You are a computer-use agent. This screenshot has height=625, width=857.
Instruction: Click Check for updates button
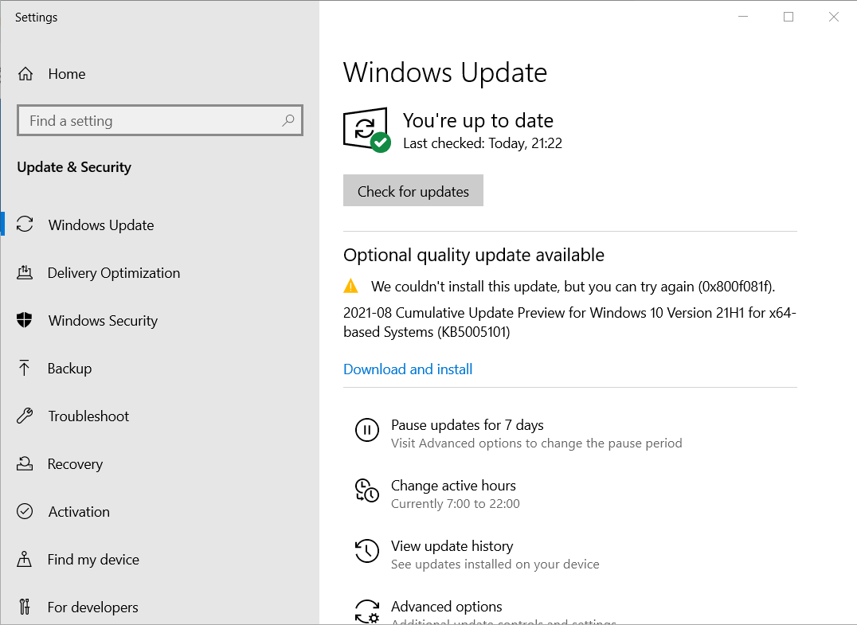[413, 190]
